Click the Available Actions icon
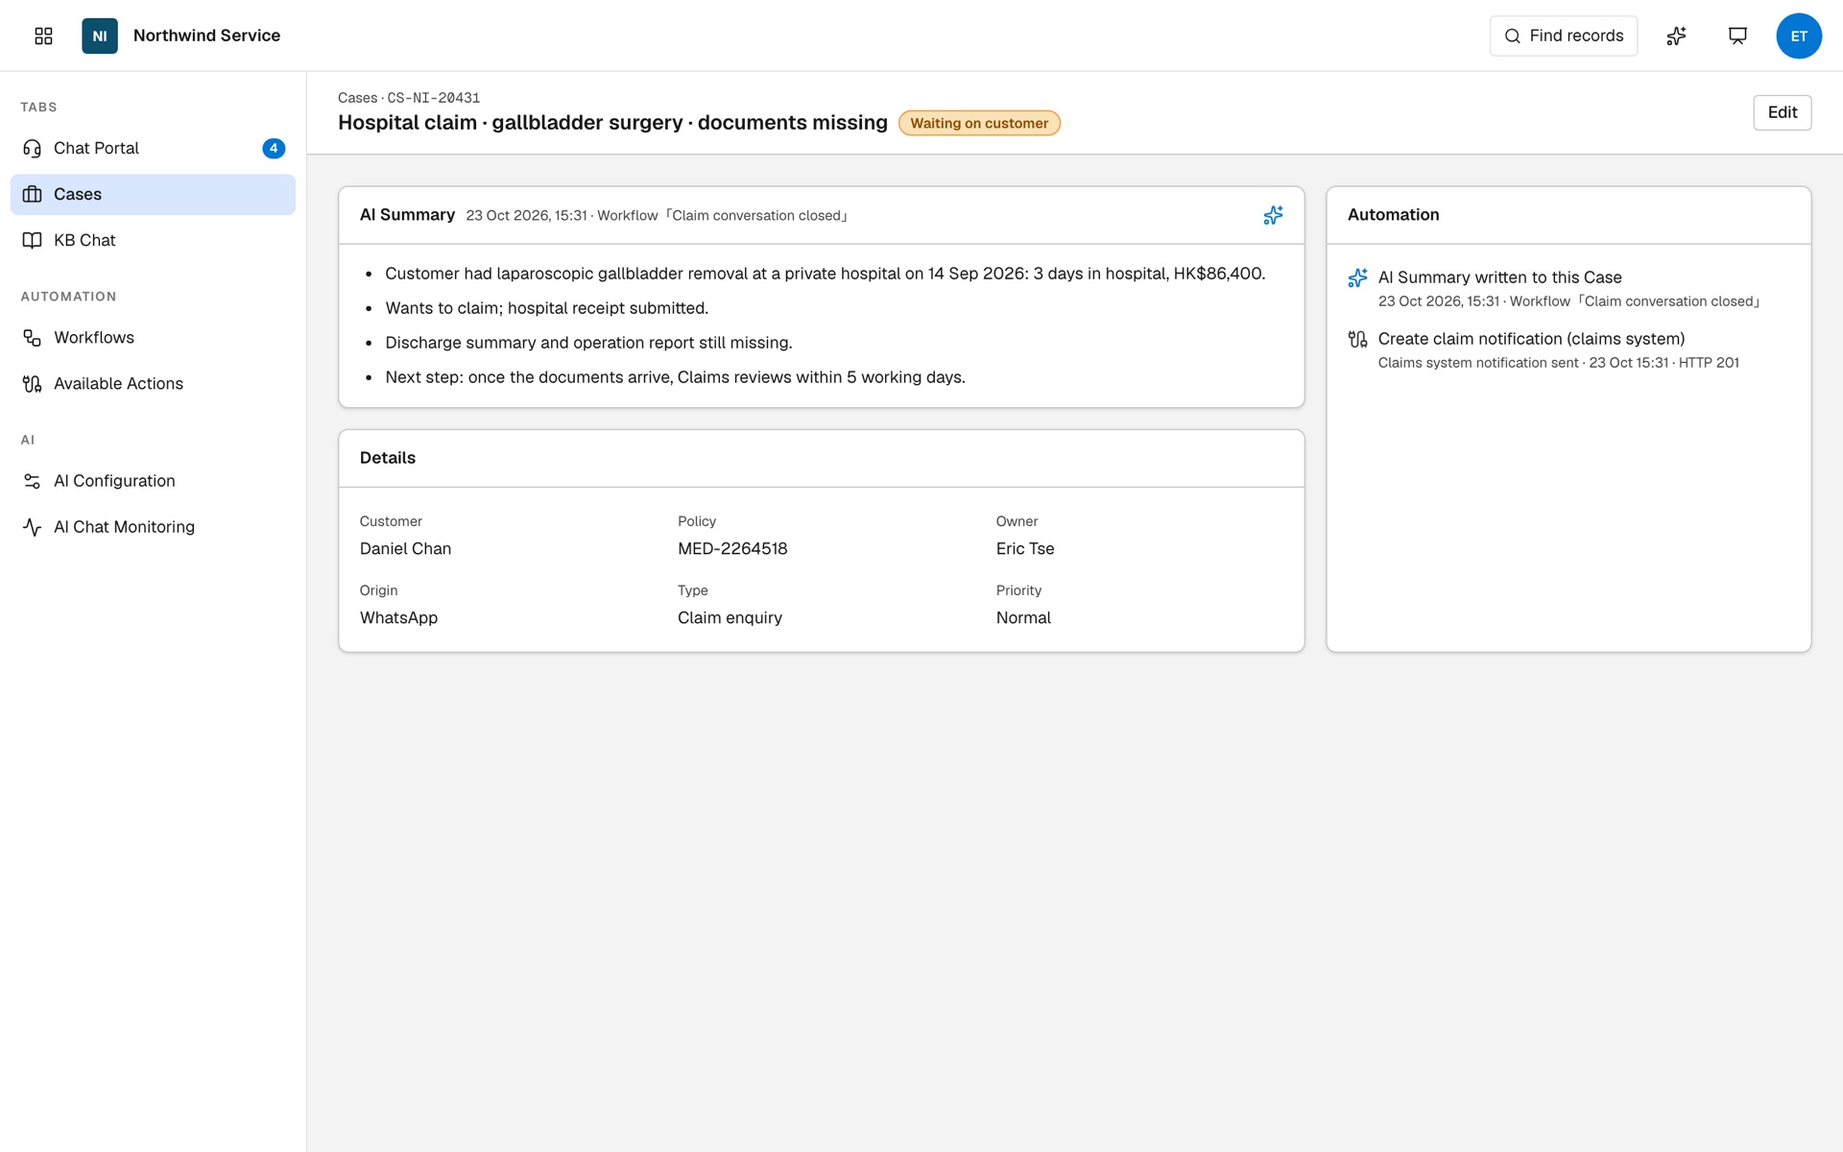1843x1152 pixels. tap(32, 384)
